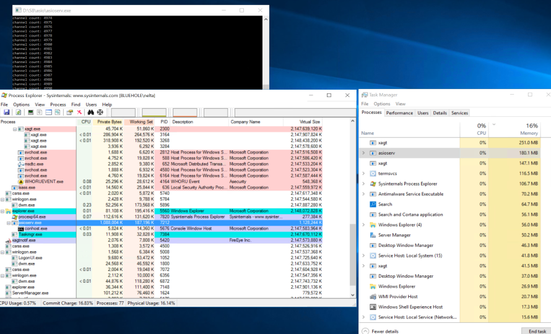The image size is (551, 334).
Task: Select the Taskmgr.exe process row
Action: pyautogui.click(x=161, y=234)
